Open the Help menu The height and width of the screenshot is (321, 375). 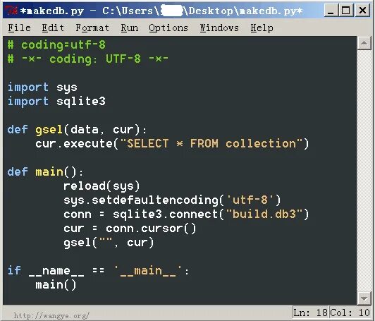[x=262, y=28]
